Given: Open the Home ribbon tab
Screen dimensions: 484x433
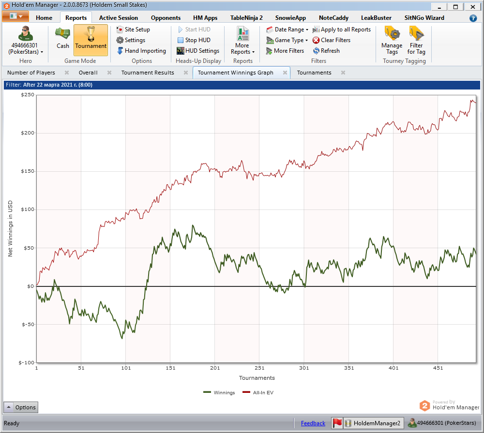Looking at the screenshot, I should coord(44,18).
